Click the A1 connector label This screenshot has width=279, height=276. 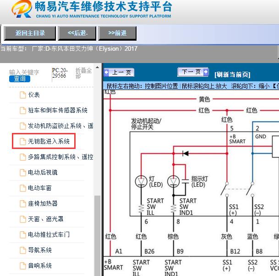click(x=119, y=251)
